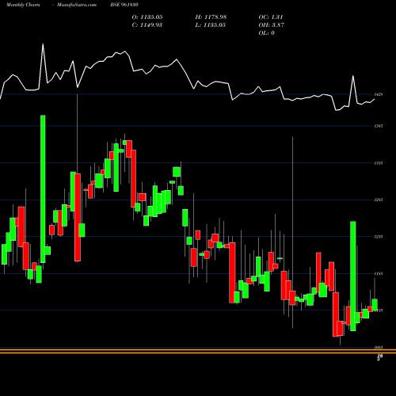This screenshot has width=396, height=396.
Task: Click the 1085 price axis label
Action: (x=379, y=348)
